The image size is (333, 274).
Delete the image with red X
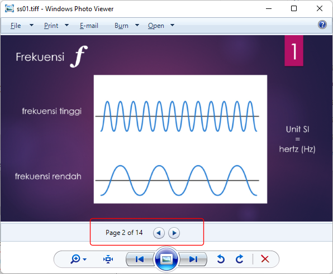265,259
